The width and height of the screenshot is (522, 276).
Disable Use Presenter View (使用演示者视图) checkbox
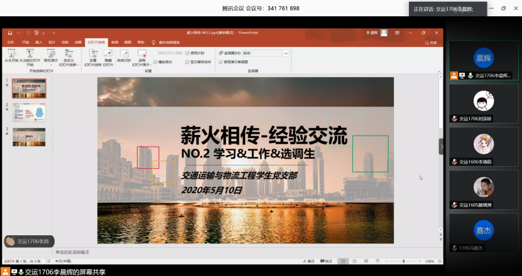(x=220, y=62)
